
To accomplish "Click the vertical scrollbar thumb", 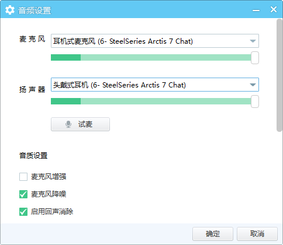I will pos(279,75).
